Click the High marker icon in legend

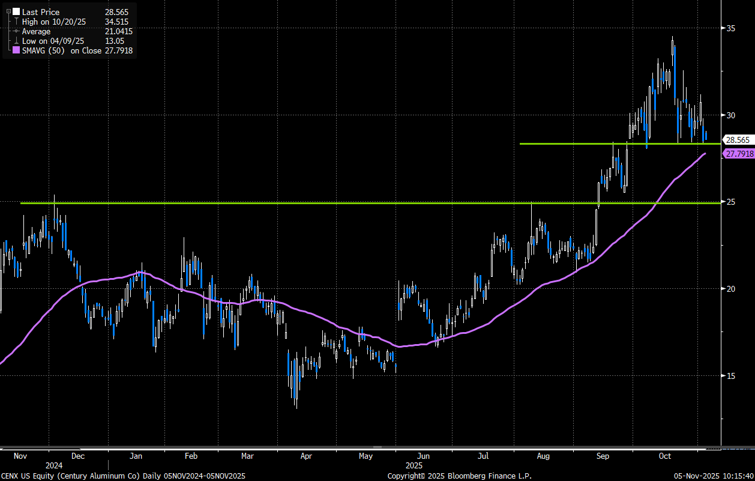click(x=16, y=21)
